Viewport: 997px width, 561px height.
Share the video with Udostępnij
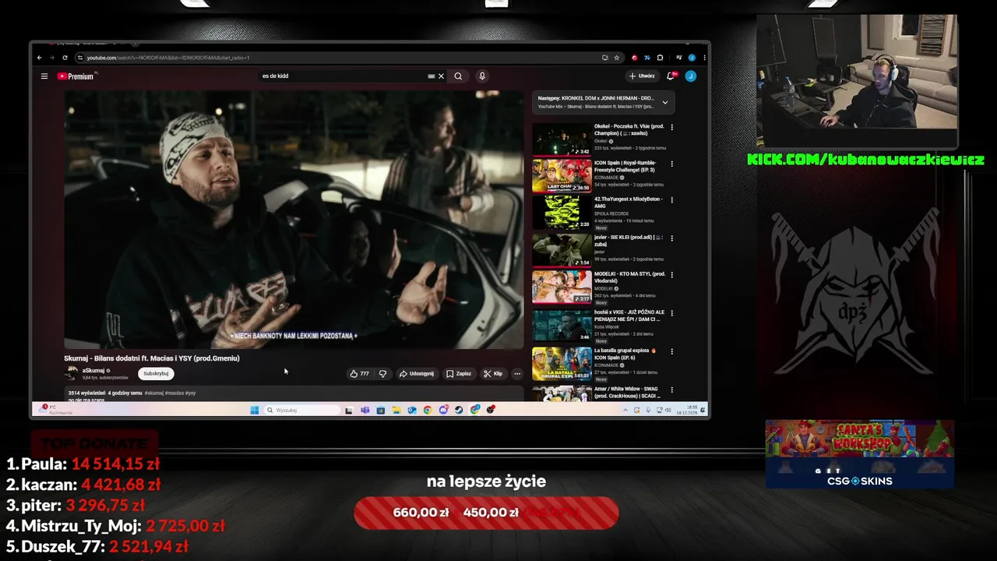tap(416, 374)
